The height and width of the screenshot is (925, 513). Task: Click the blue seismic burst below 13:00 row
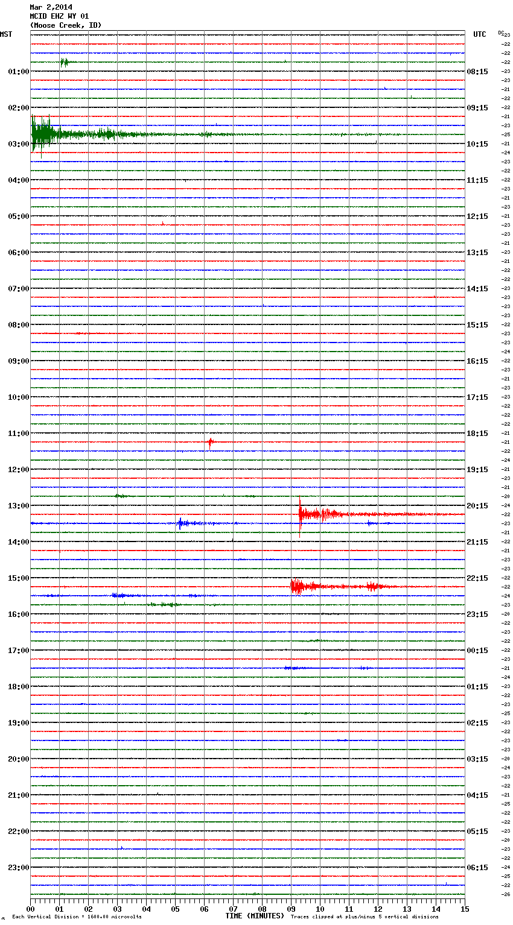[x=181, y=523]
